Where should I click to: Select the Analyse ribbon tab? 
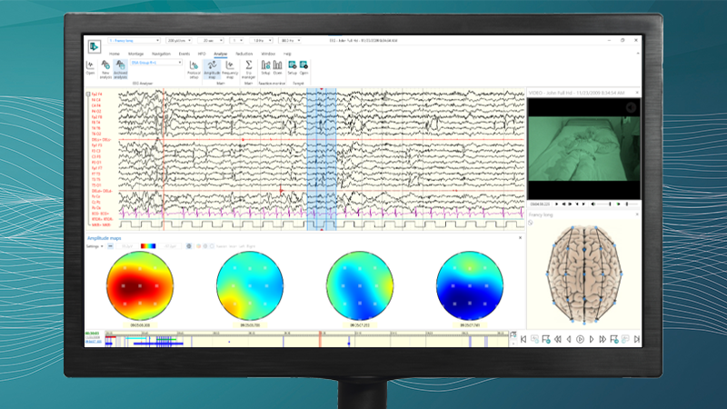click(x=221, y=54)
